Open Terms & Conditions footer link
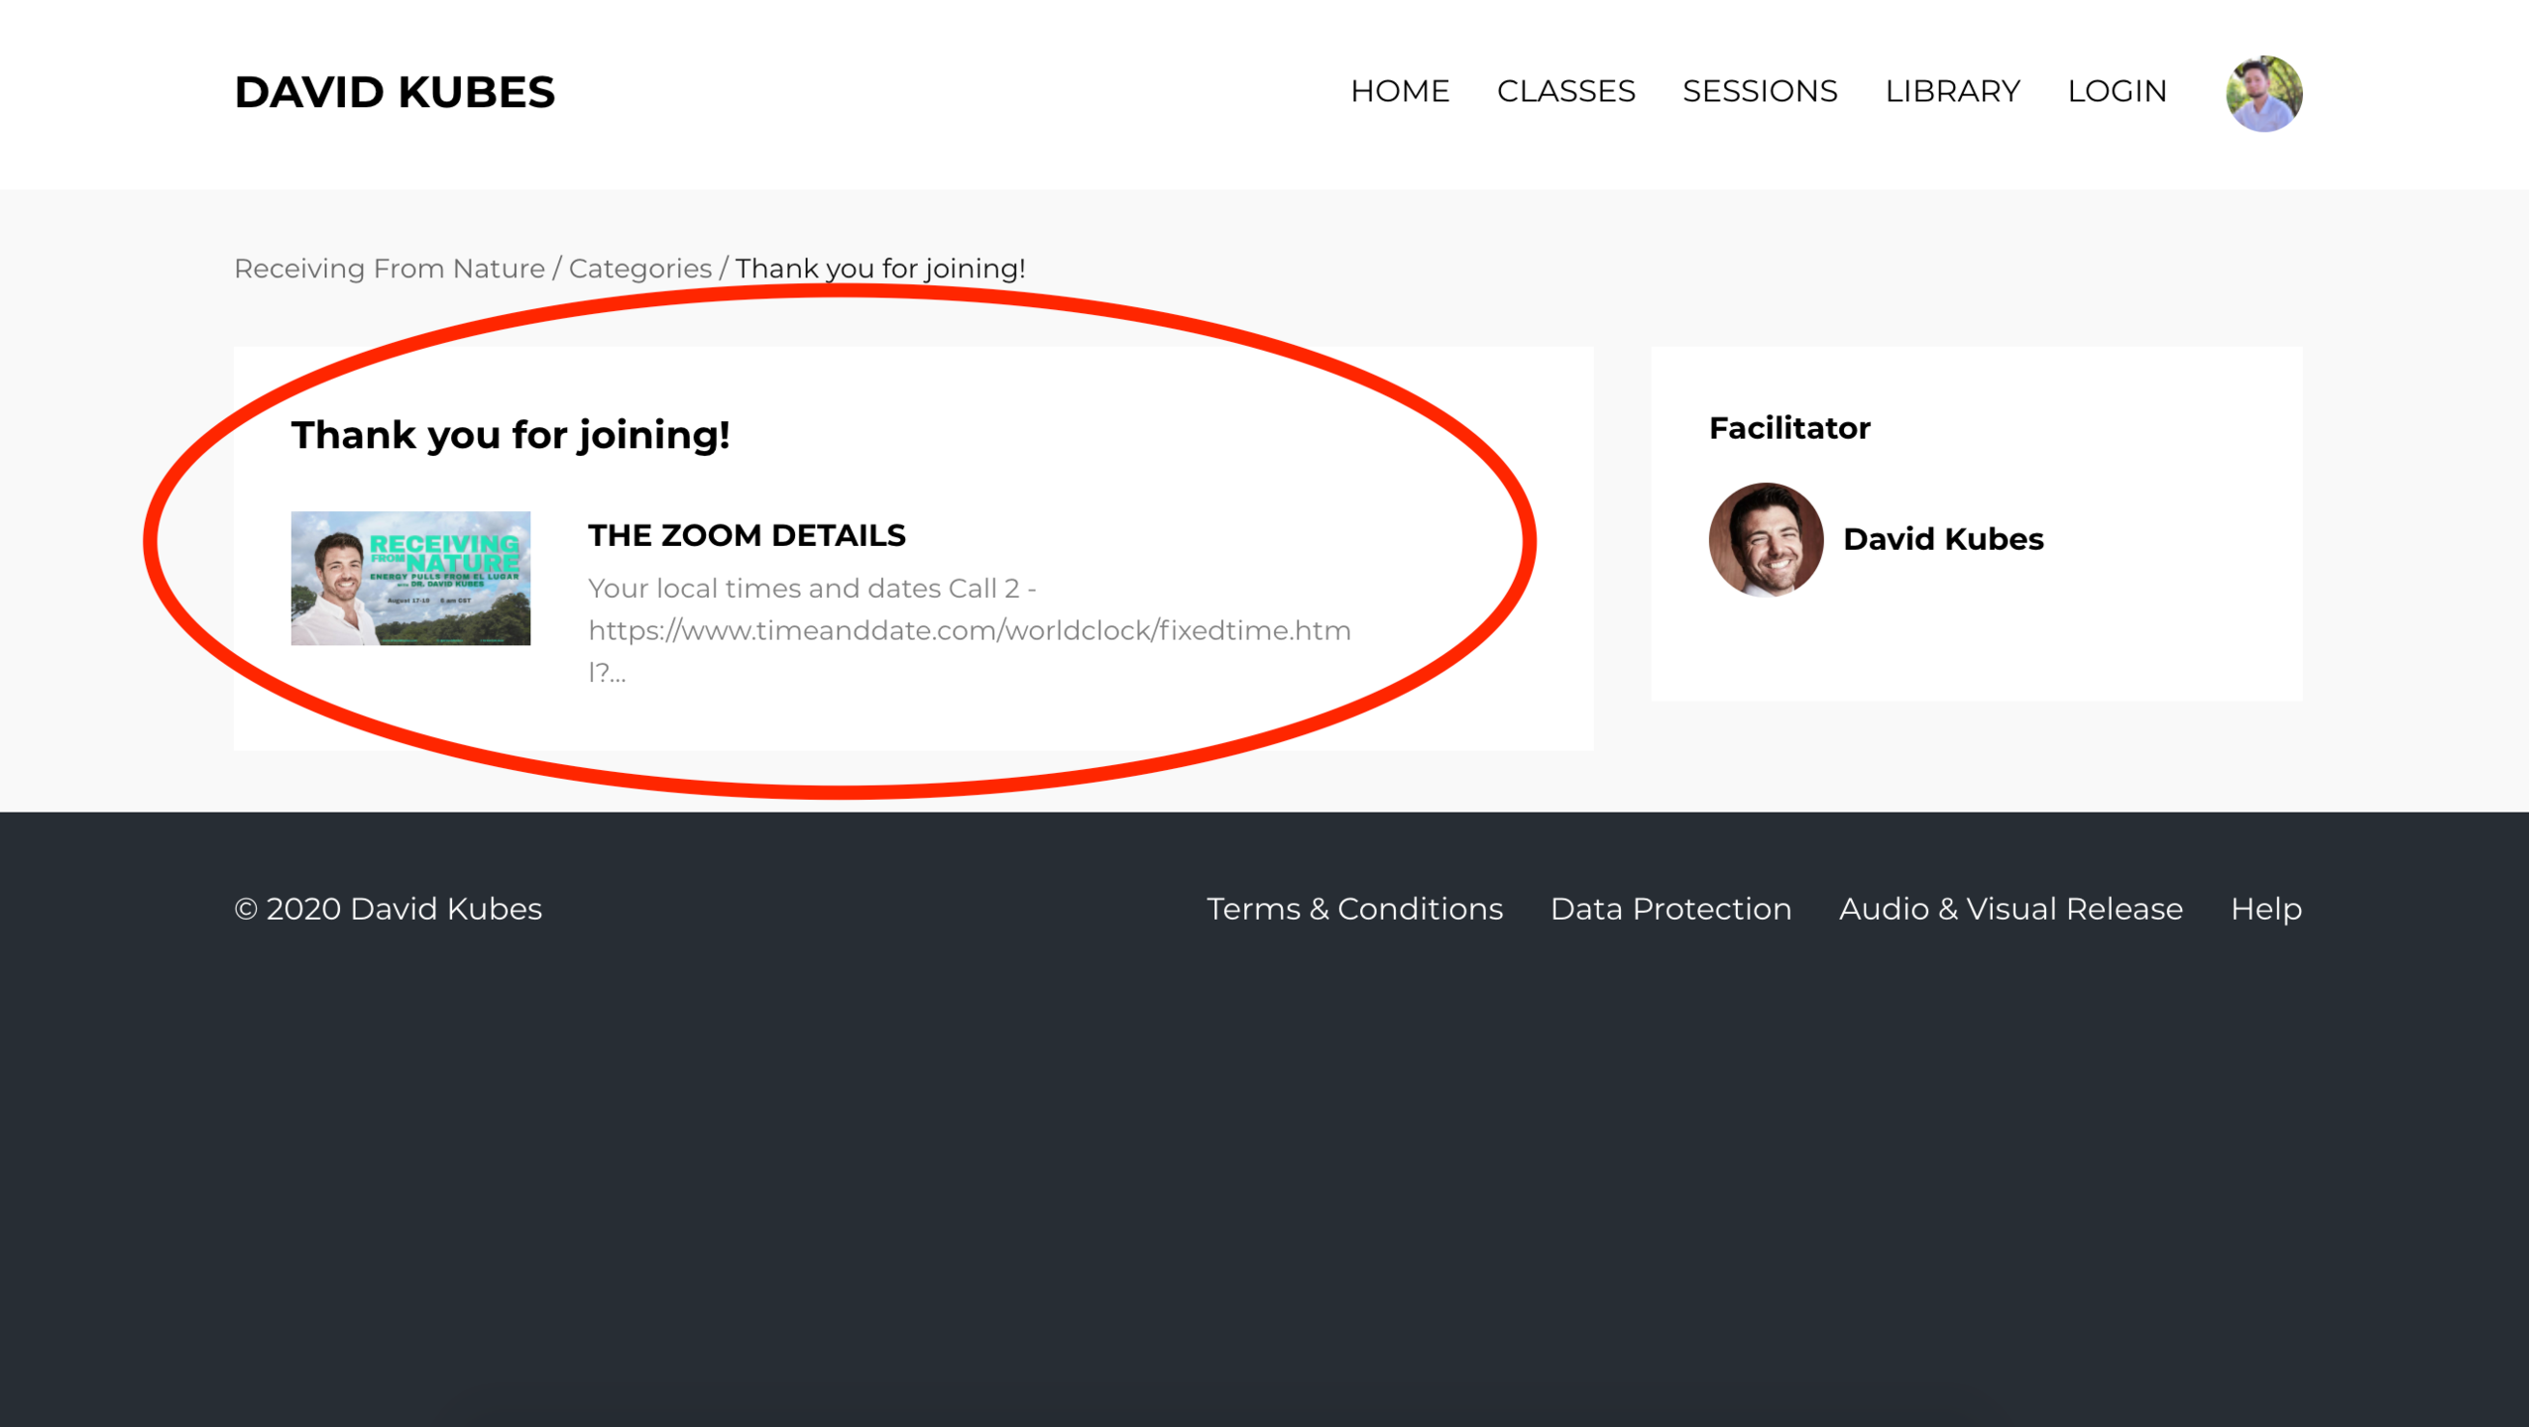 [1354, 909]
